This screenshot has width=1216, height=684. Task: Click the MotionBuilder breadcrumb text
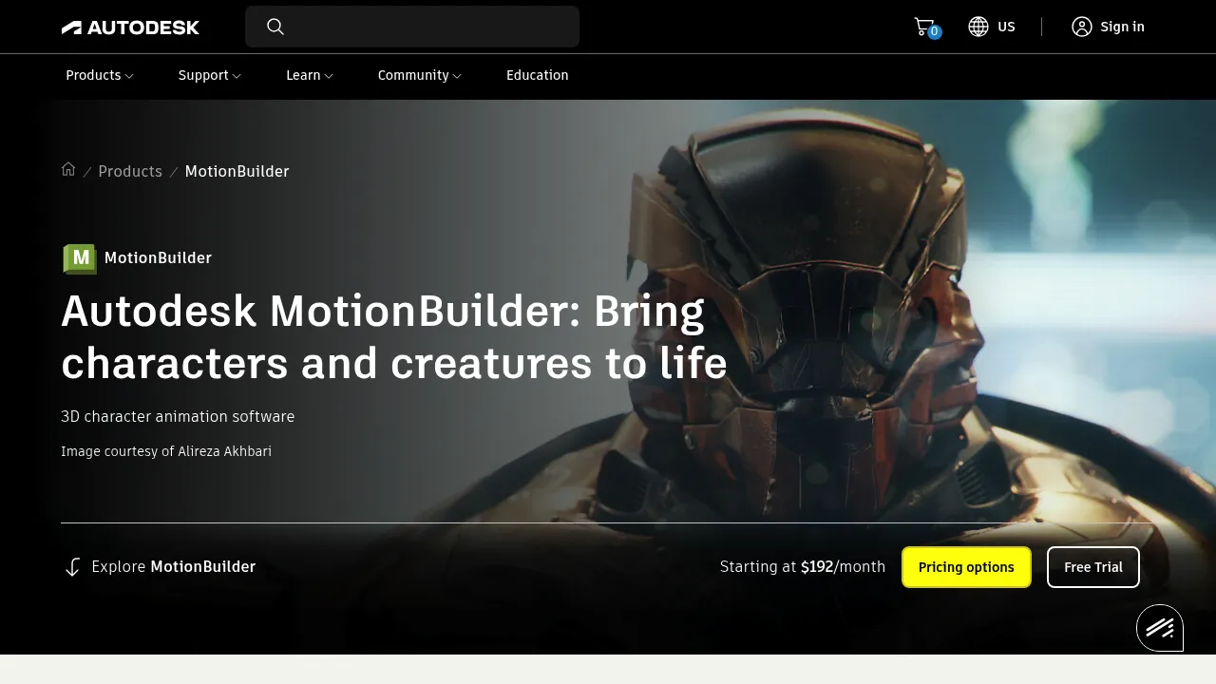[x=237, y=171]
